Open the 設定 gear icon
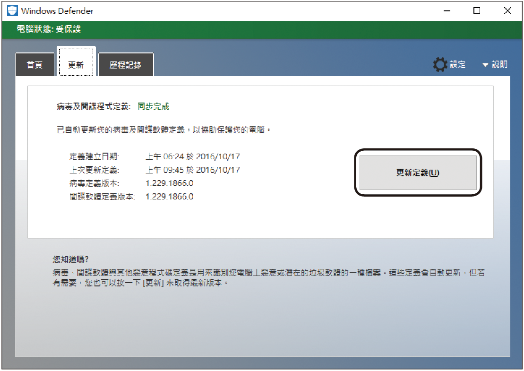 [x=440, y=64]
